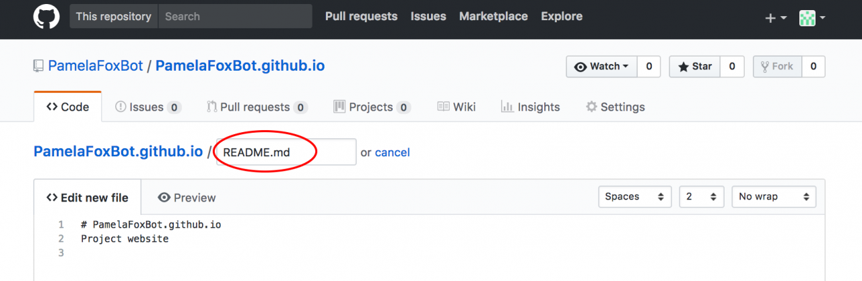Expand the plus create-new menu
This screenshot has width=862, height=281.
(776, 18)
